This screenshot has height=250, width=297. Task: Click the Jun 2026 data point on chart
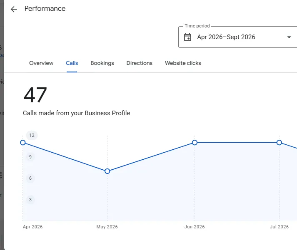pyautogui.click(x=195, y=143)
